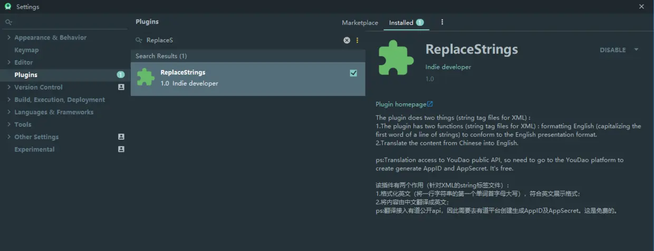
Task: Expand Build, Execution, Deployment section
Action: 9,100
